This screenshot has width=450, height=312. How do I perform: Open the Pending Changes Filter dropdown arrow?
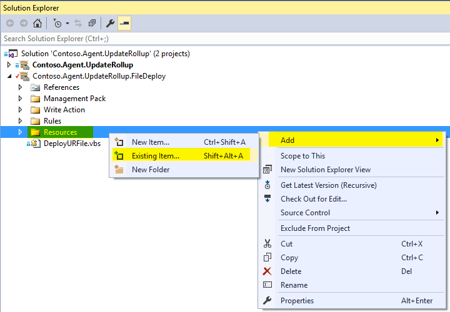click(x=67, y=24)
